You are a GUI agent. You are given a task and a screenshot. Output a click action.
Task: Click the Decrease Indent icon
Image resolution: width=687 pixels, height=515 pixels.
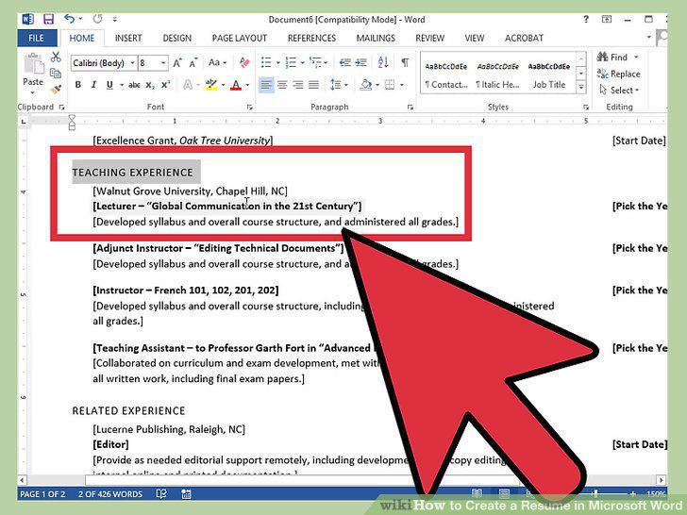point(344,62)
